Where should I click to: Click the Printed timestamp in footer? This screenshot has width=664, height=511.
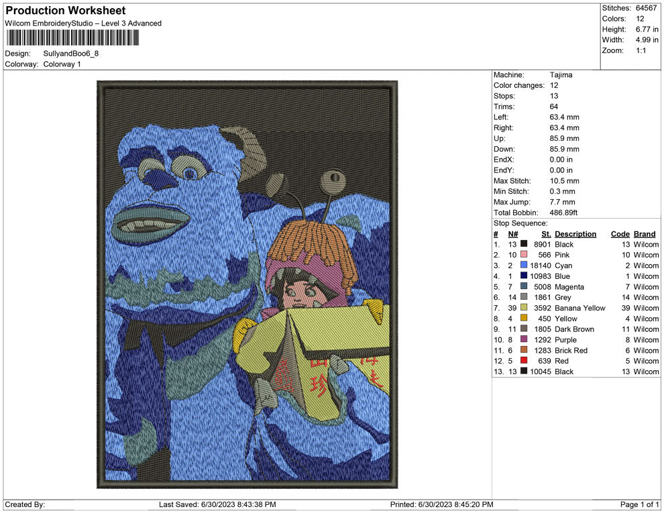[442, 504]
